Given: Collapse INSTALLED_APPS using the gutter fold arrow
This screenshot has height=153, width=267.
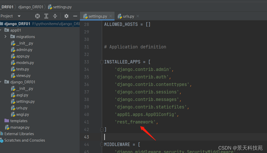Looking at the screenshot, I should click(x=102, y=62).
